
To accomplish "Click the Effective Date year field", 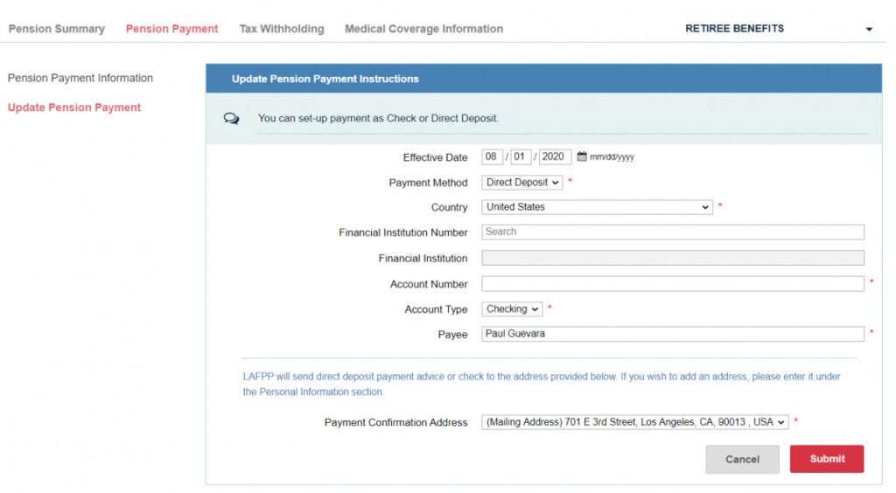I will (555, 157).
